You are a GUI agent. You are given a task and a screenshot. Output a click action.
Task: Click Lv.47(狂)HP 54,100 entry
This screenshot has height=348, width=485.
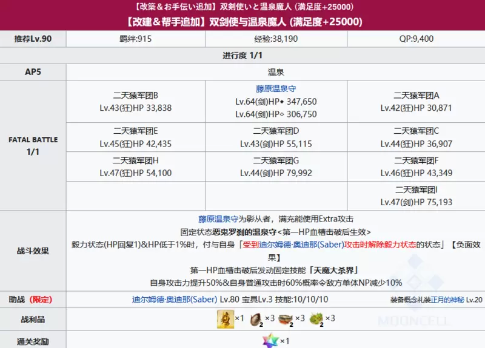(x=135, y=173)
